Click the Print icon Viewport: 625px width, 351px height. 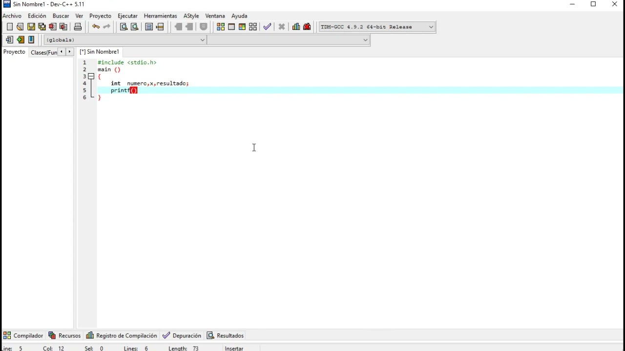point(78,27)
